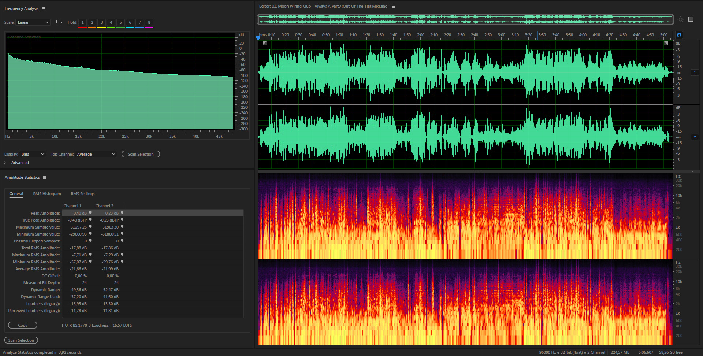
Task: Click Scan Selection in Amplitude Statistics
Action: (x=21, y=340)
